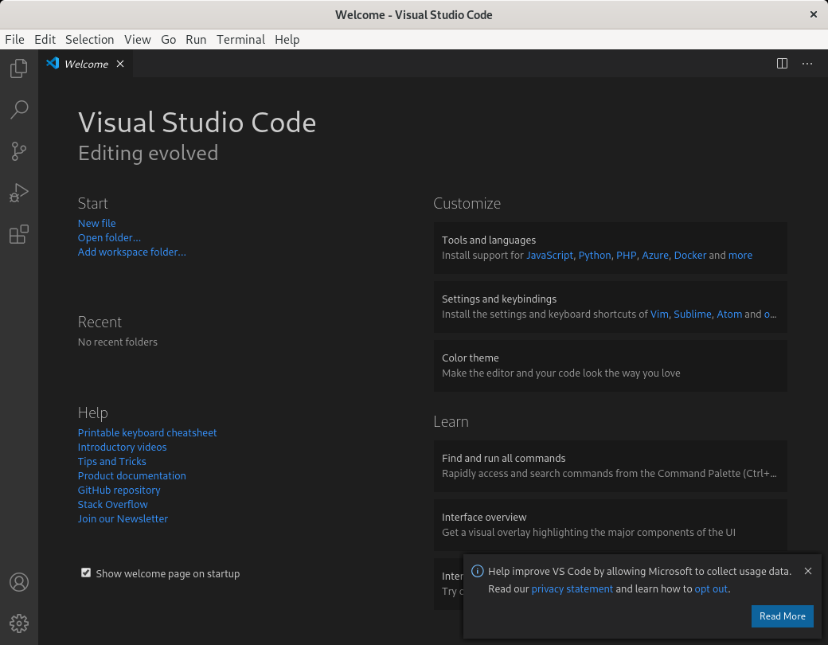Click the New file link

[x=96, y=224]
